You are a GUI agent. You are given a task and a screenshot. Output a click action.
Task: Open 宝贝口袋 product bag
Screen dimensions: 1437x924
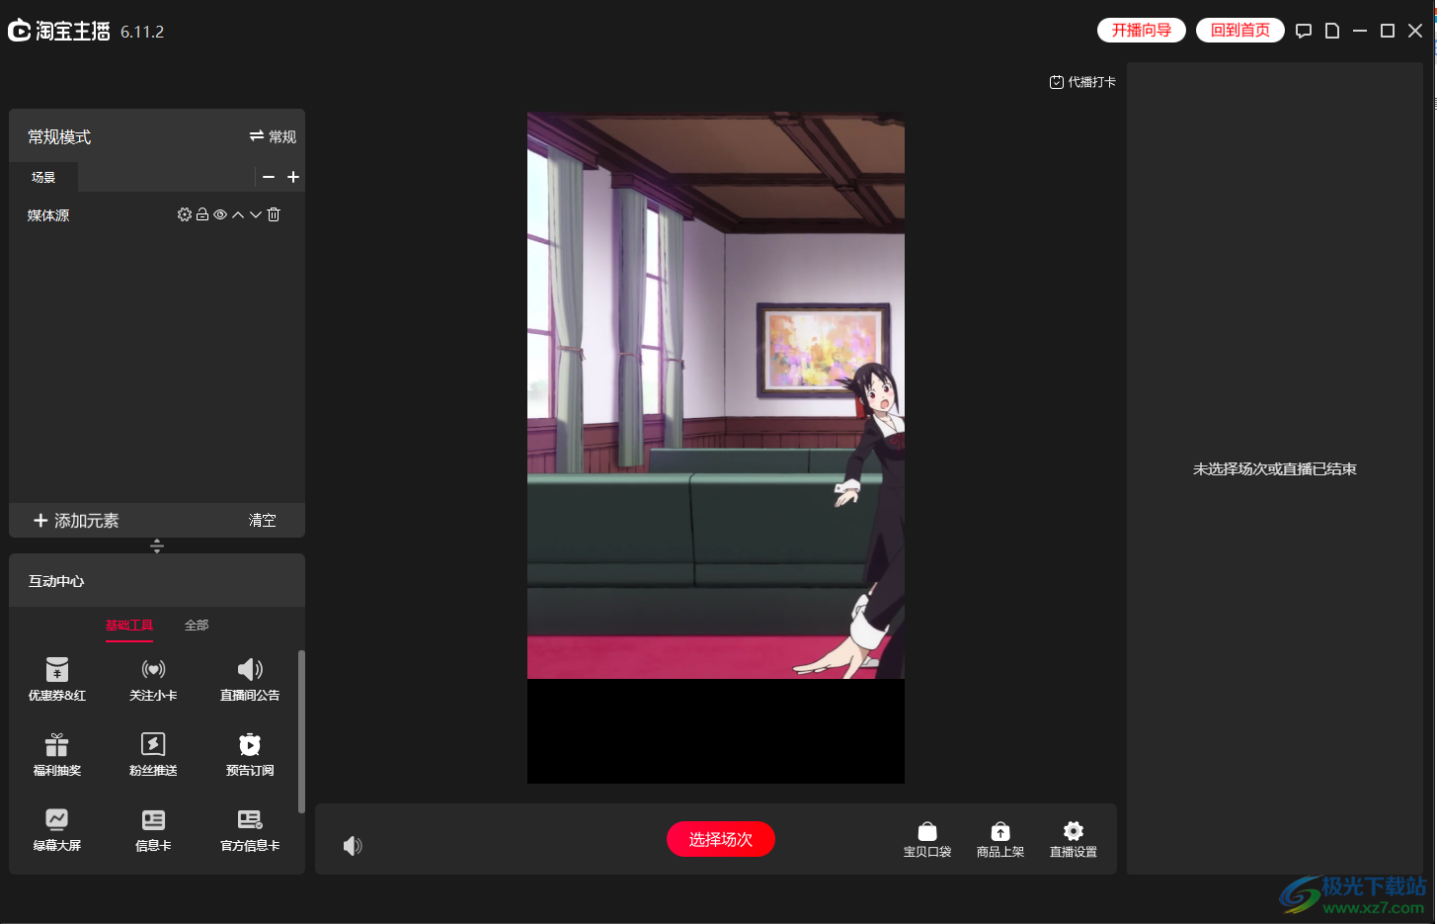927,839
